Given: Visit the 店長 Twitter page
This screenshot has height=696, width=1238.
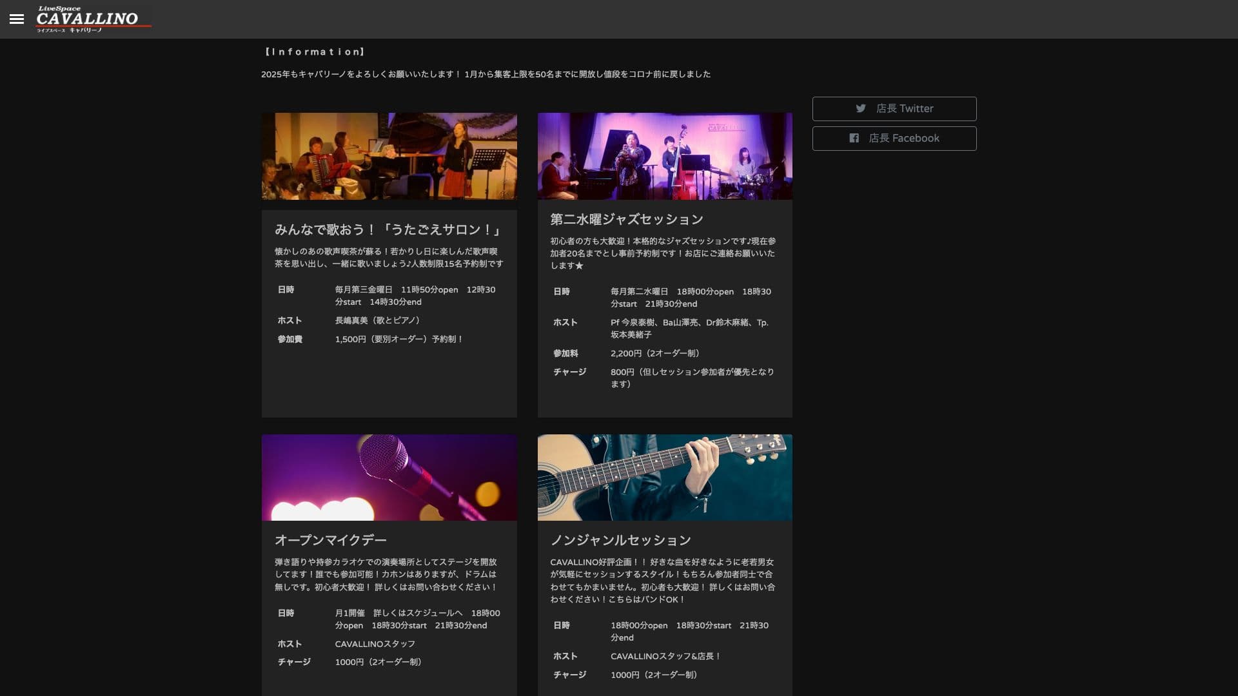Looking at the screenshot, I should point(894,108).
